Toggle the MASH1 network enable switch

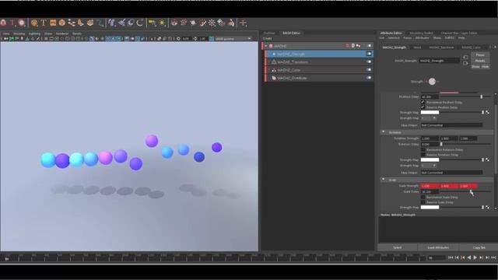tap(369, 46)
